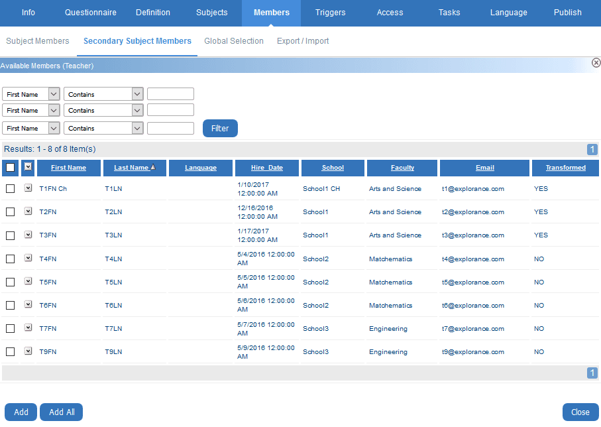Select Secondary Subject Members sub-tab
This screenshot has height=427, width=601.
(137, 41)
